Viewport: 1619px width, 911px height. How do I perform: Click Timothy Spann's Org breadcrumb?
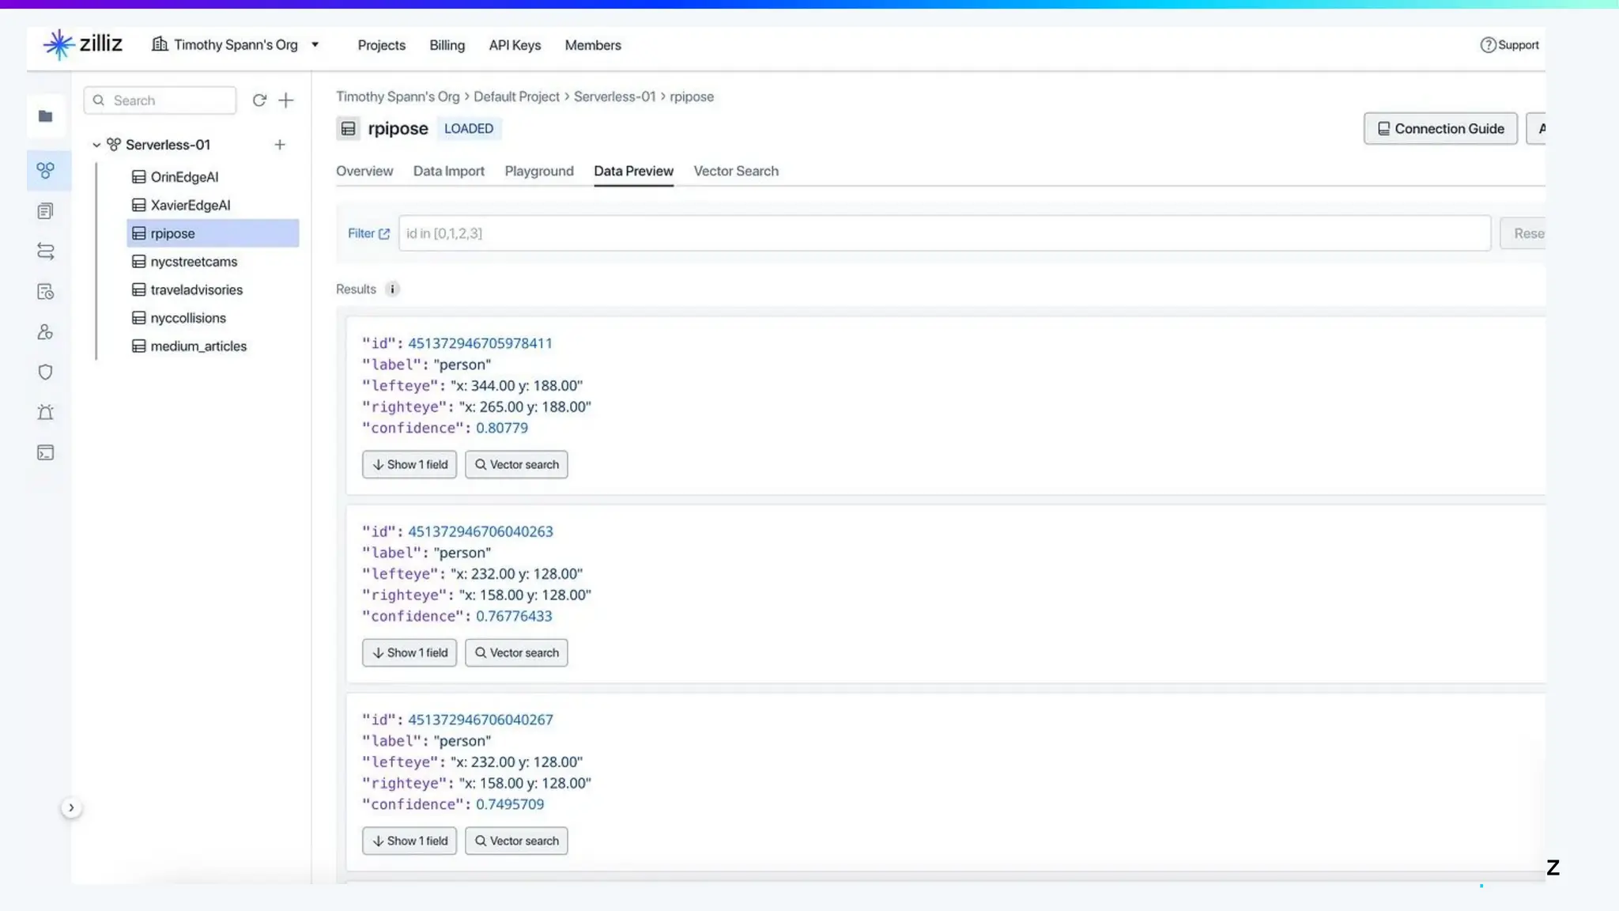398,96
